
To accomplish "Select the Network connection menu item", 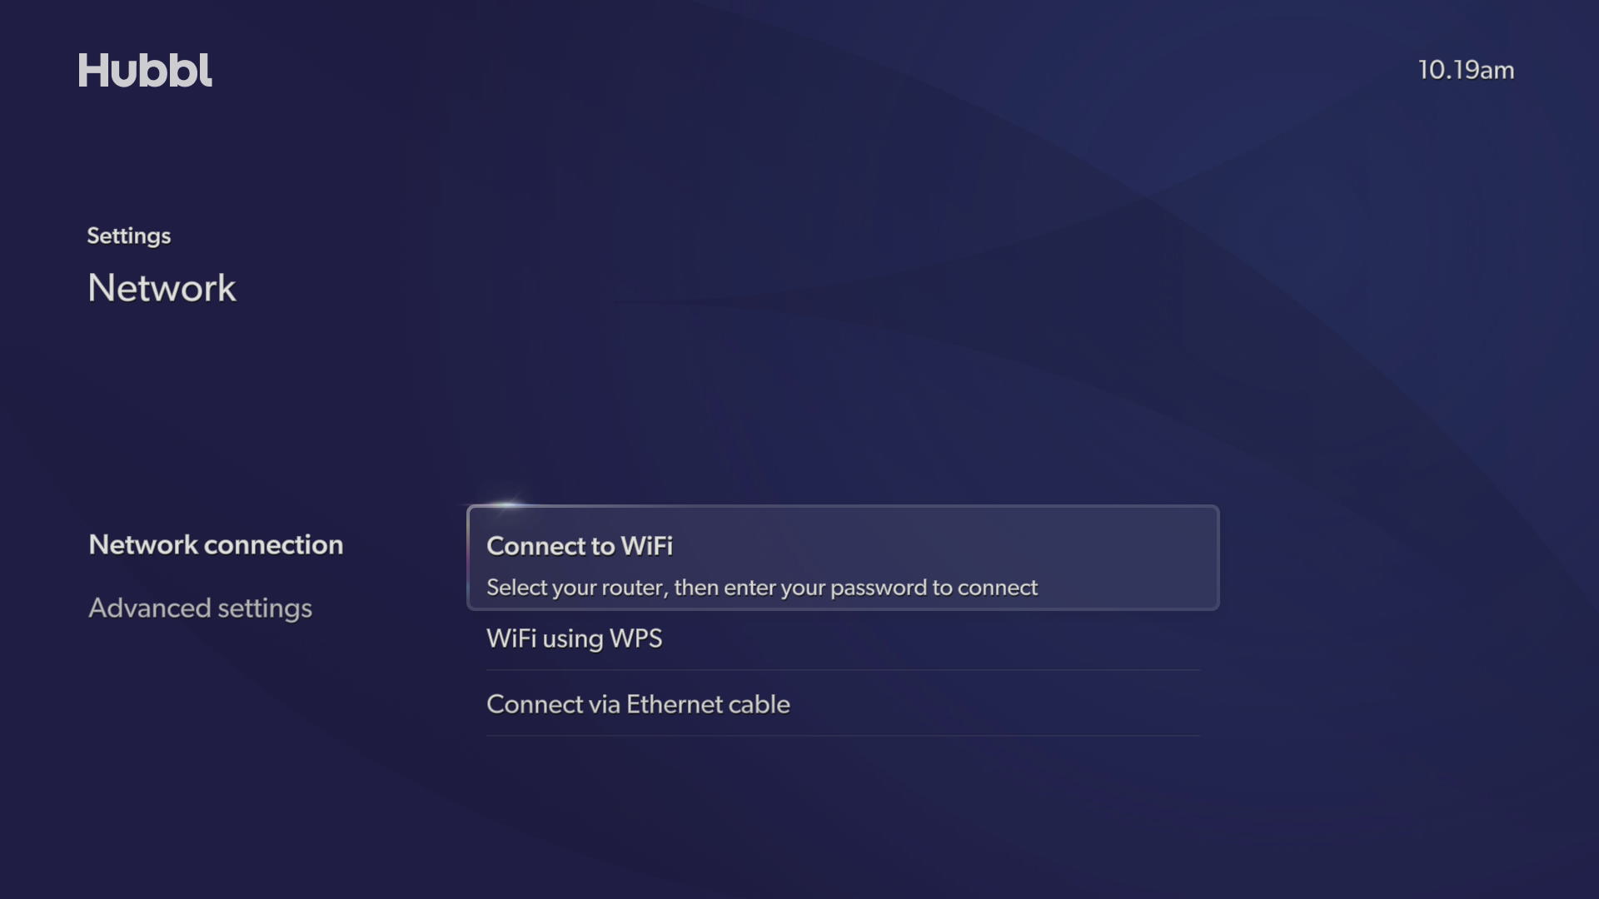I will 216,544.
